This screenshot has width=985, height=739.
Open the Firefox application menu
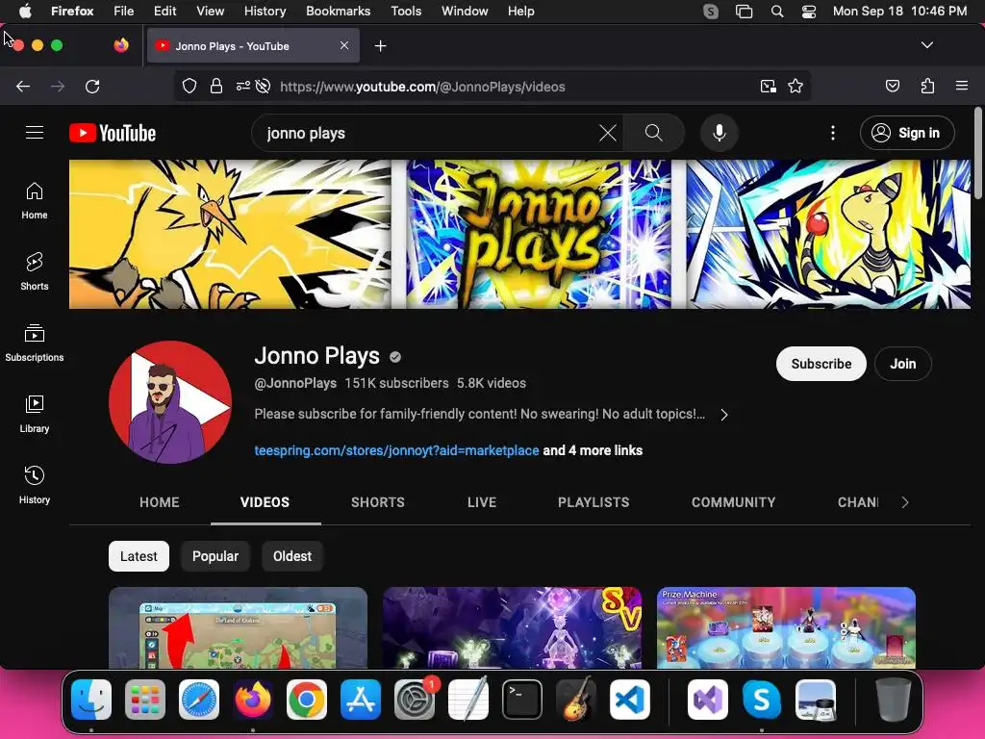[962, 86]
